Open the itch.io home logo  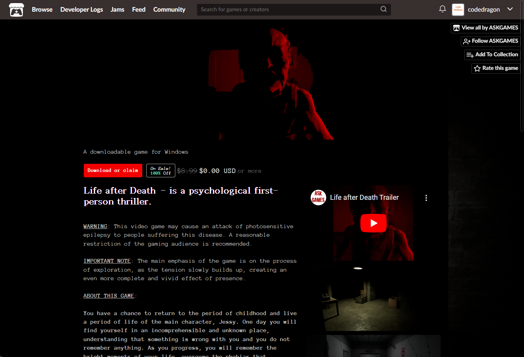point(16,10)
